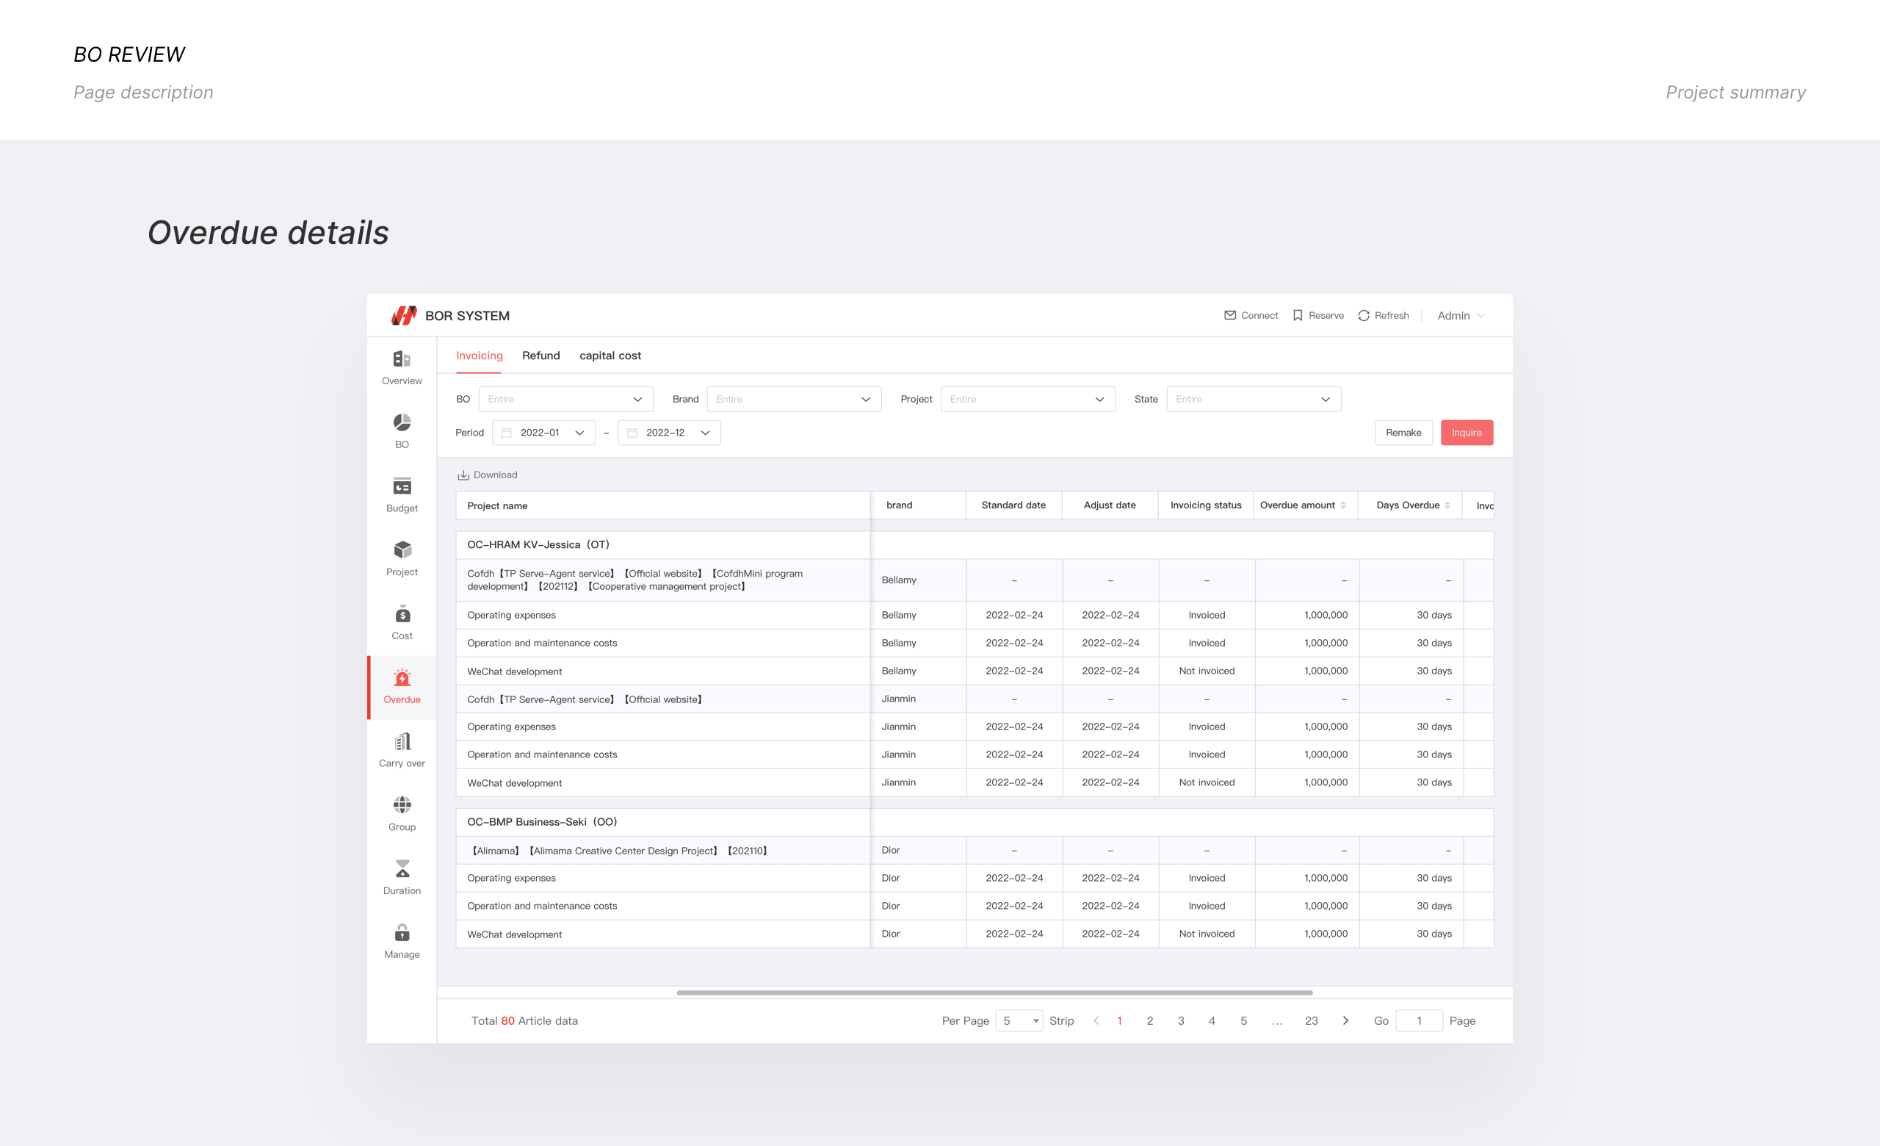Go to next page arrow
1880x1146 pixels.
1345,1021
